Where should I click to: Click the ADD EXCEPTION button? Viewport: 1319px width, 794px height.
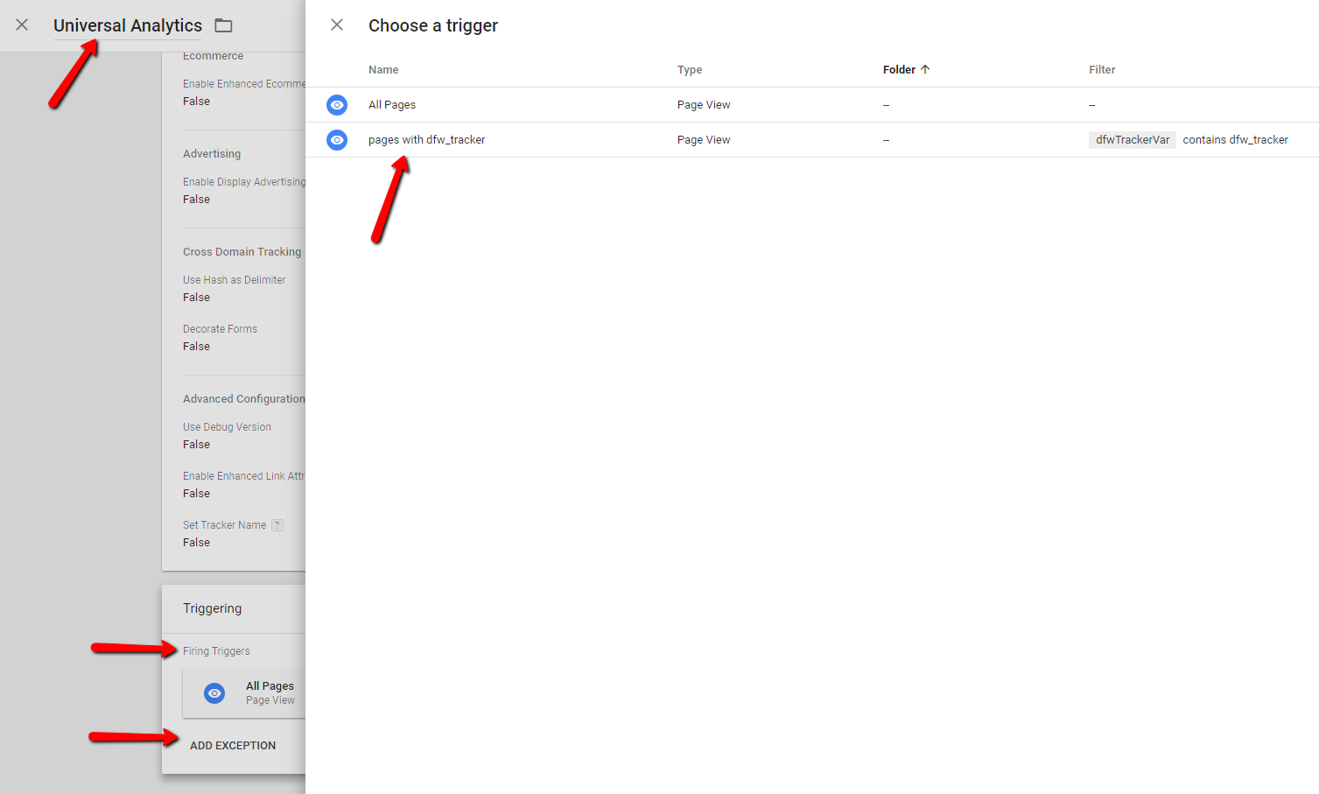click(x=233, y=745)
